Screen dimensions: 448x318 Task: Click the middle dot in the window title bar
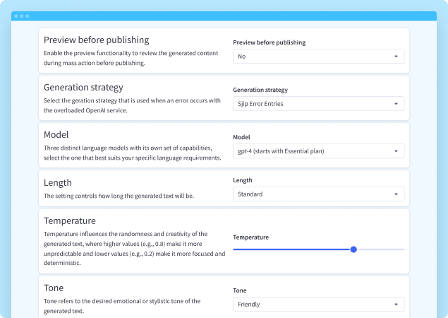point(22,16)
